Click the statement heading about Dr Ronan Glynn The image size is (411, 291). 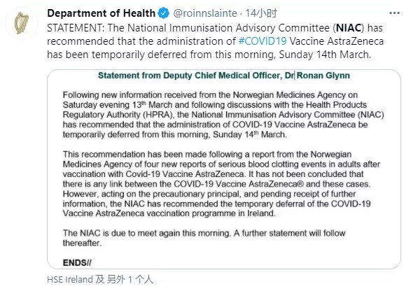(224, 76)
